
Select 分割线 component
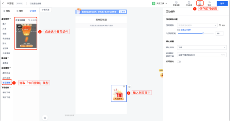click(x=5, y=48)
